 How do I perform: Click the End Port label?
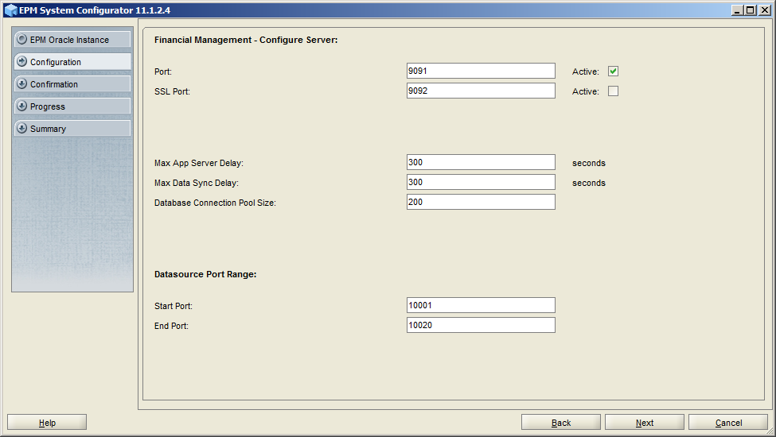(x=171, y=326)
